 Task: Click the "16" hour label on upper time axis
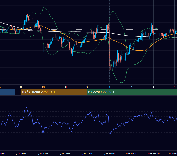[21, 87]
